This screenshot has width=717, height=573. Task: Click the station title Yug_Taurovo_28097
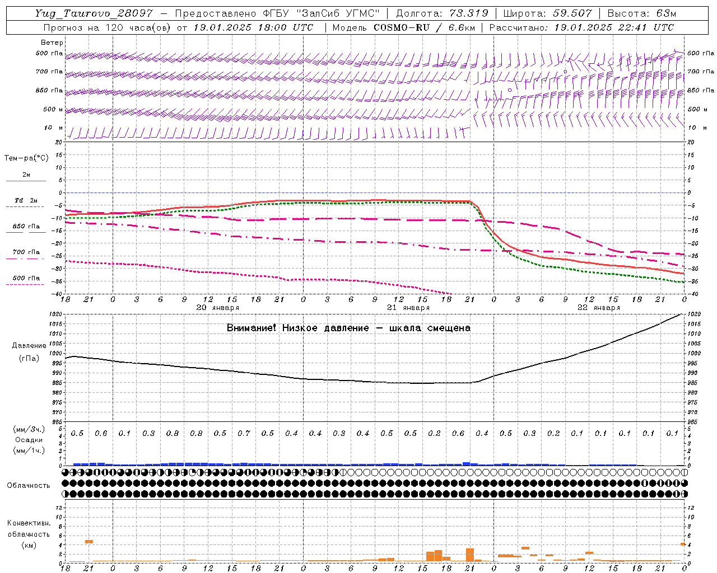point(94,13)
